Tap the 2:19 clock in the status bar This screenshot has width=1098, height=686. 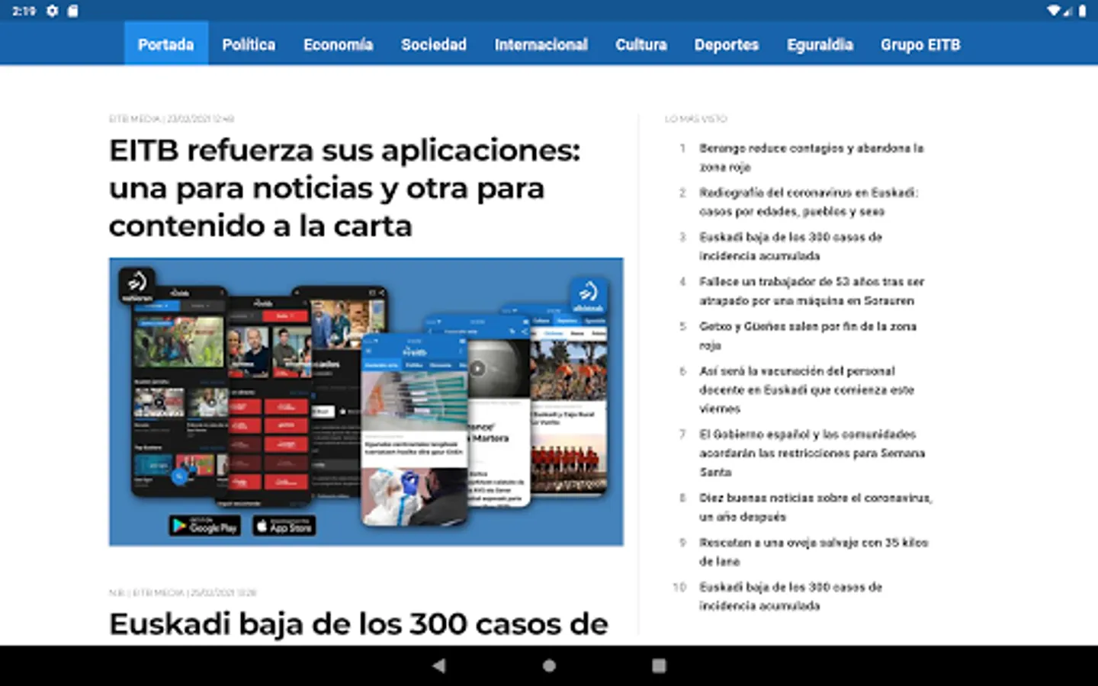(x=24, y=11)
